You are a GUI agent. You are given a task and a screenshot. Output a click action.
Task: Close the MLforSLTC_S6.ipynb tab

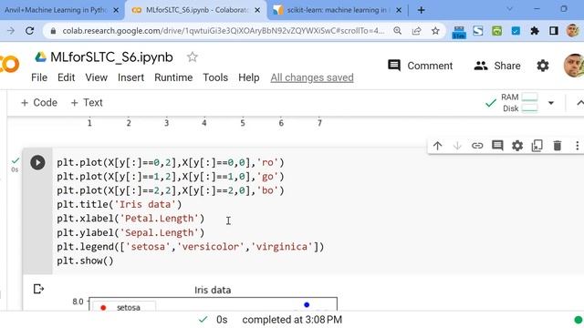click(x=257, y=10)
